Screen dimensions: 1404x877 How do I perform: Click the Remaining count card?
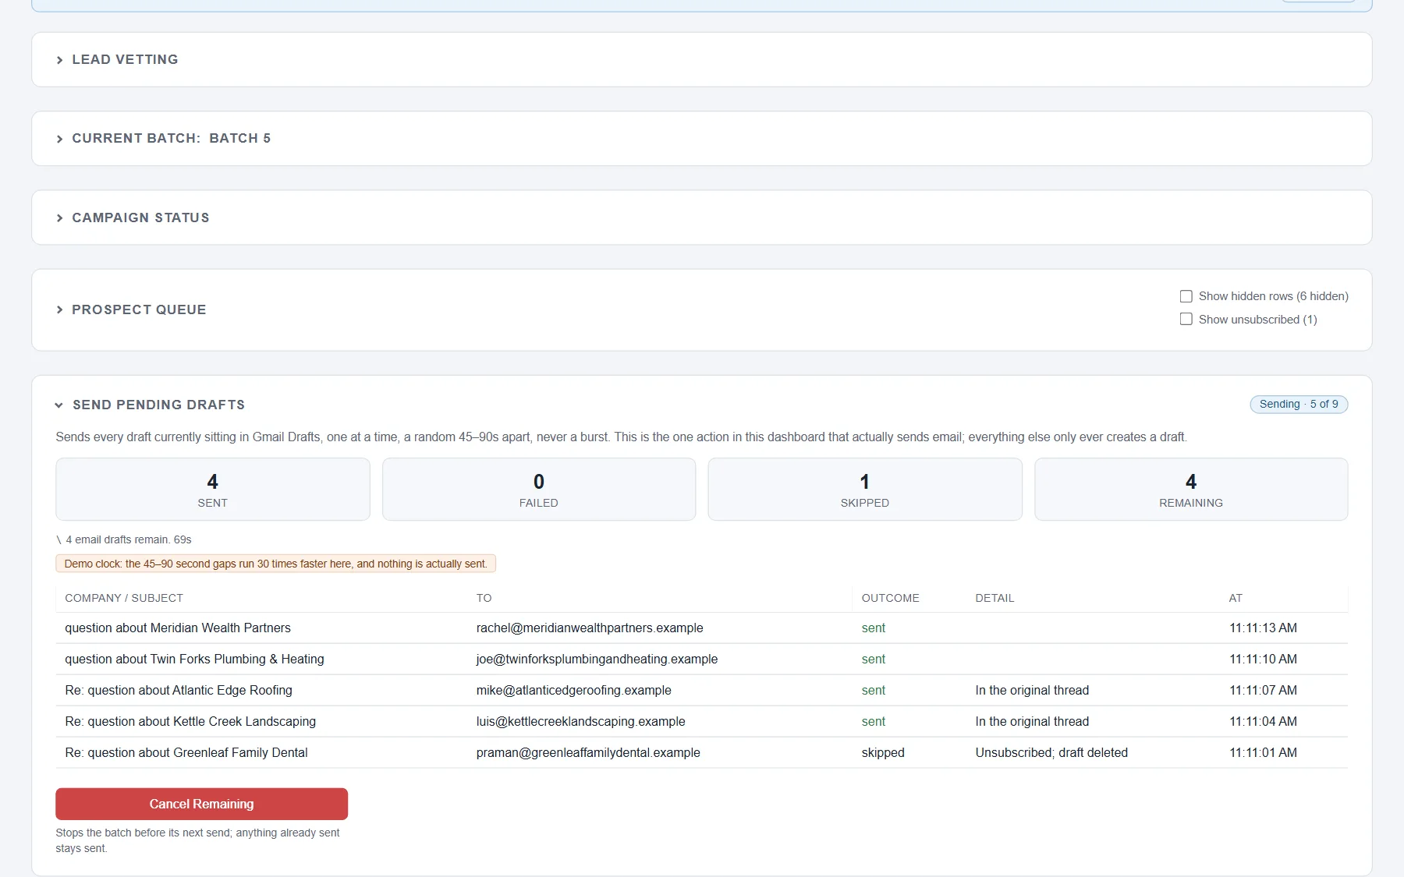point(1191,490)
